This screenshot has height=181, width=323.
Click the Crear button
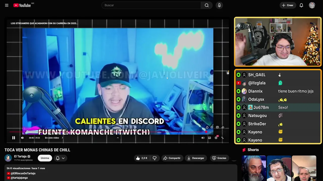[x=288, y=5]
